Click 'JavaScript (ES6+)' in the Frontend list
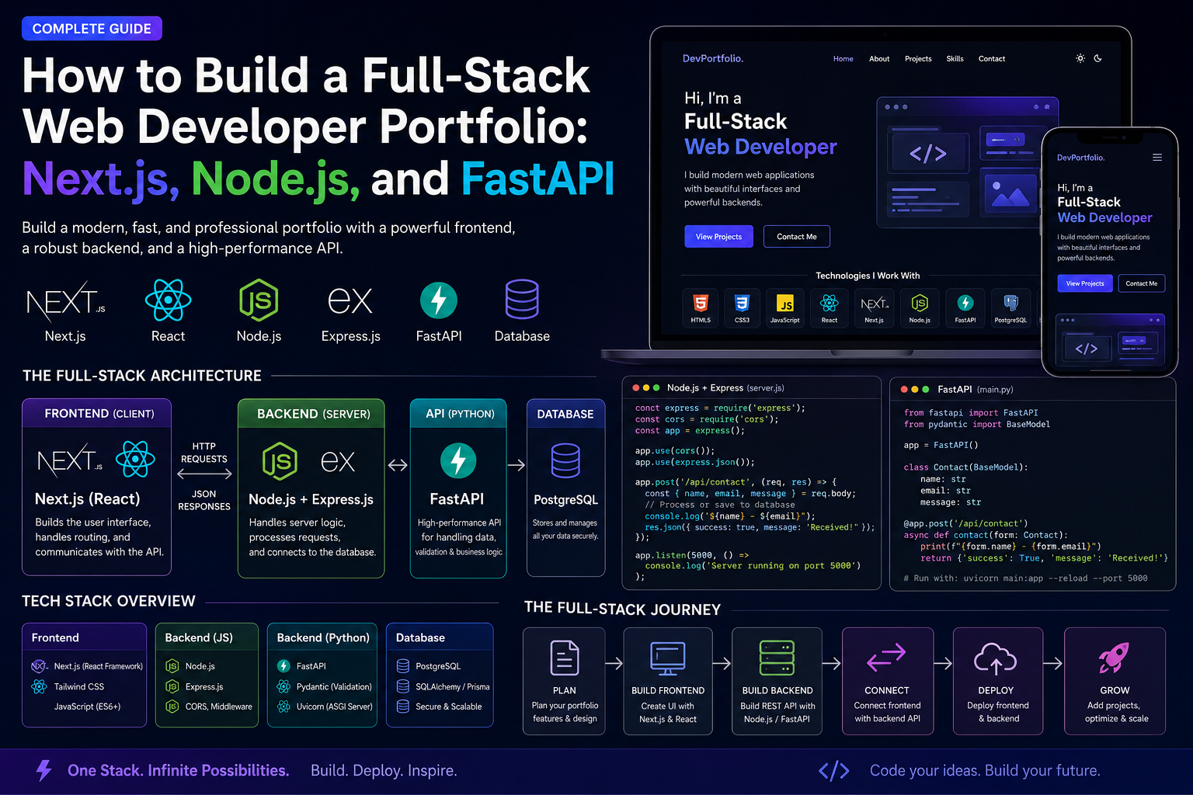Image resolution: width=1193 pixels, height=795 pixels. click(88, 706)
